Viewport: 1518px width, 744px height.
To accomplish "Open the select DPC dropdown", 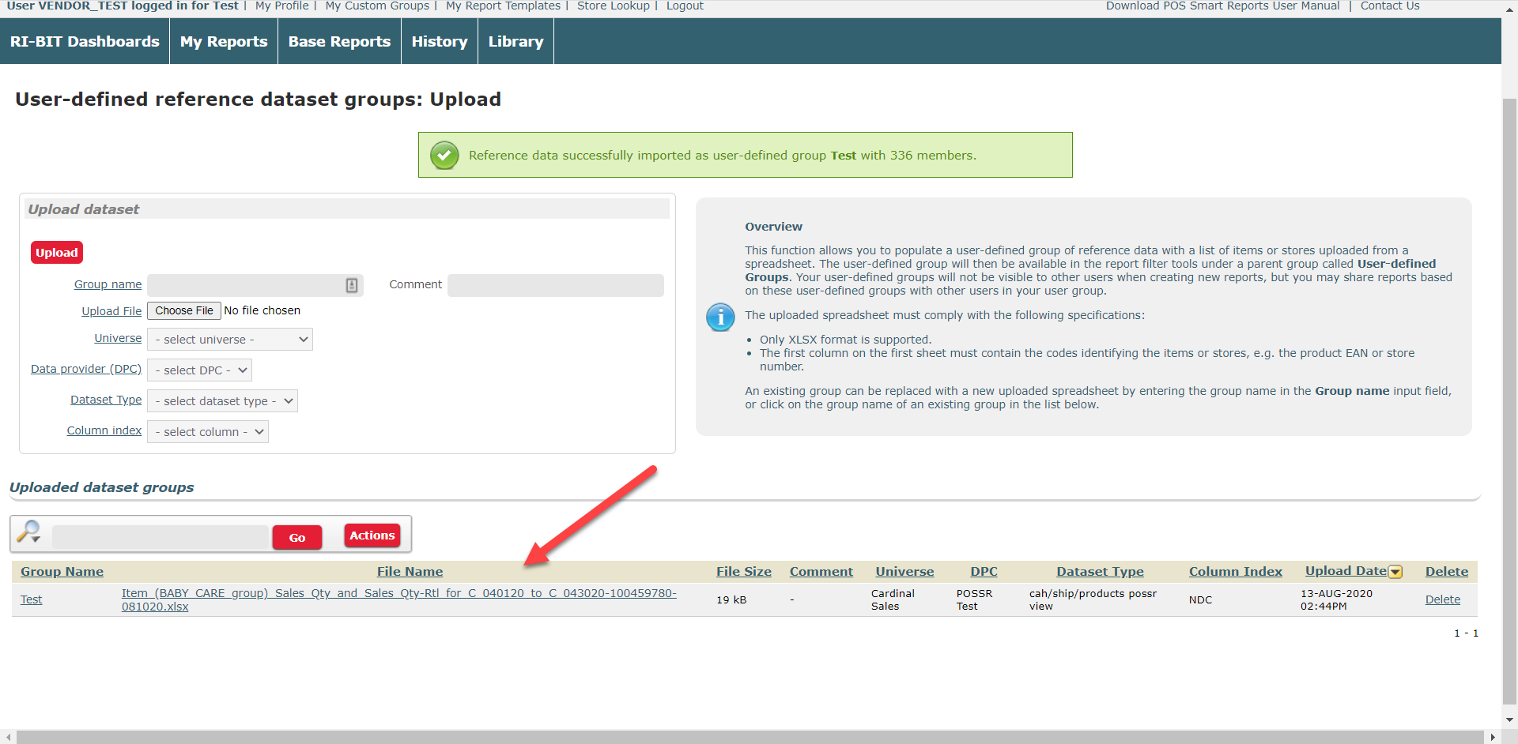I will [200, 370].
